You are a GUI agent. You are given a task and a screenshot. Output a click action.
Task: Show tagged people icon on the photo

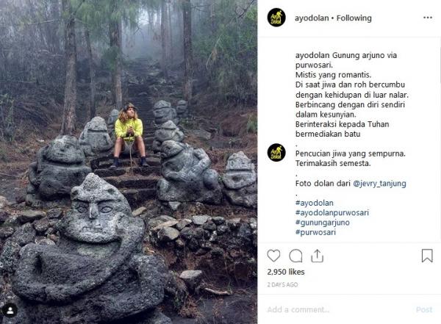click(x=10, y=309)
